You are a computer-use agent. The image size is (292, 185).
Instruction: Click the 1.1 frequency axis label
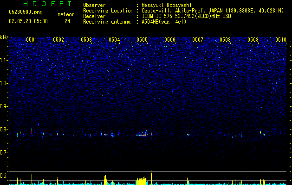click(x=4, y=60)
